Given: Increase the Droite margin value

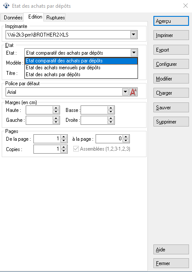Looking at the screenshot, I should tap(111, 118).
